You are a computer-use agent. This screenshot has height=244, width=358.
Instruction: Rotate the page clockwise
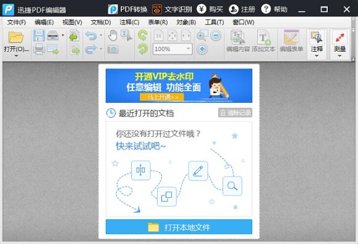(143, 49)
